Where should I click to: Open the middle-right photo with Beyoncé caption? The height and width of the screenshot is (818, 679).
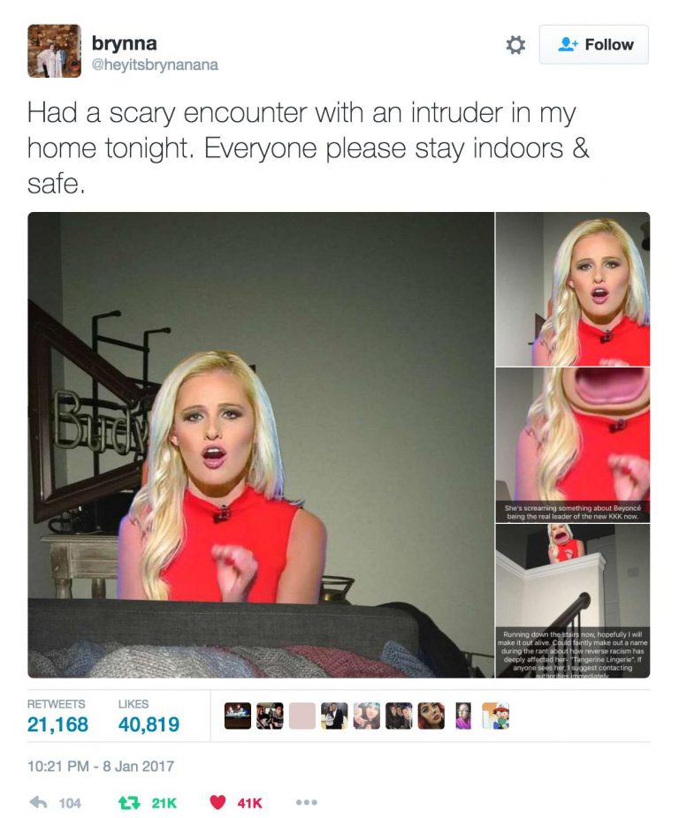pyautogui.click(x=573, y=445)
